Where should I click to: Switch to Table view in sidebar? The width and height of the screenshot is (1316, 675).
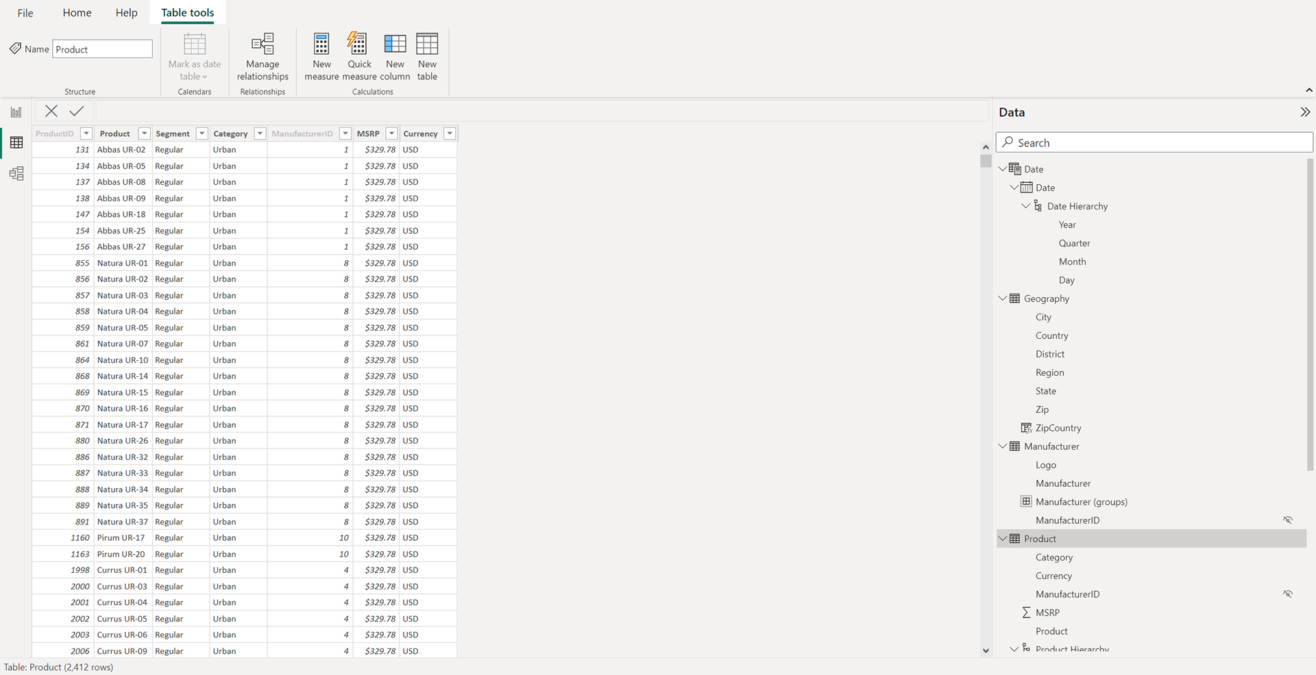point(16,142)
